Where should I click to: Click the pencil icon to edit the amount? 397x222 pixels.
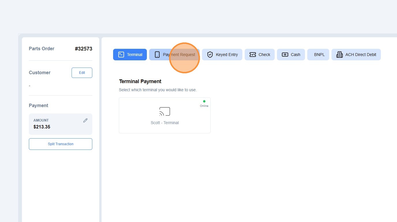[85, 120]
